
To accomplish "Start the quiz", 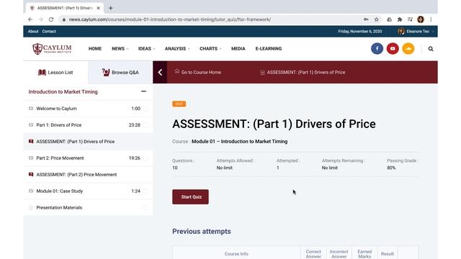I will coord(190,196).
